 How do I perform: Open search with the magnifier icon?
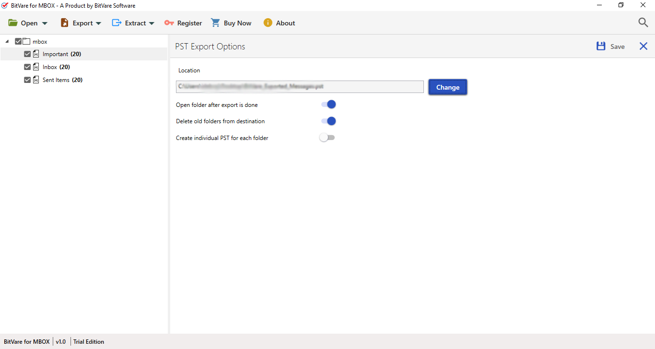click(643, 22)
